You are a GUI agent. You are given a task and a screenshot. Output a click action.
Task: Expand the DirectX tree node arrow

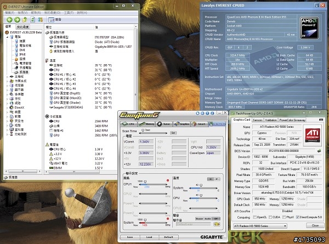(x=7, y=107)
